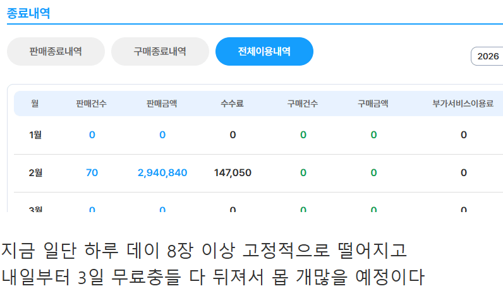Select the 전체이용내역 tab
This screenshot has width=503, height=291.
point(264,52)
